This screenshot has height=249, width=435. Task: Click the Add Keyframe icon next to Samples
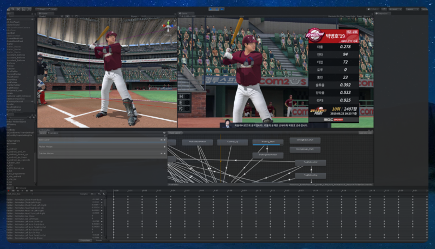click(x=99, y=194)
